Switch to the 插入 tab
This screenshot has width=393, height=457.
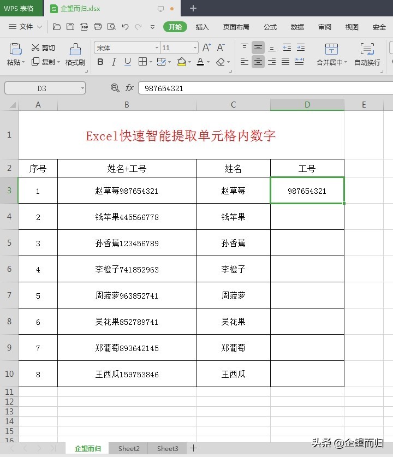click(202, 27)
